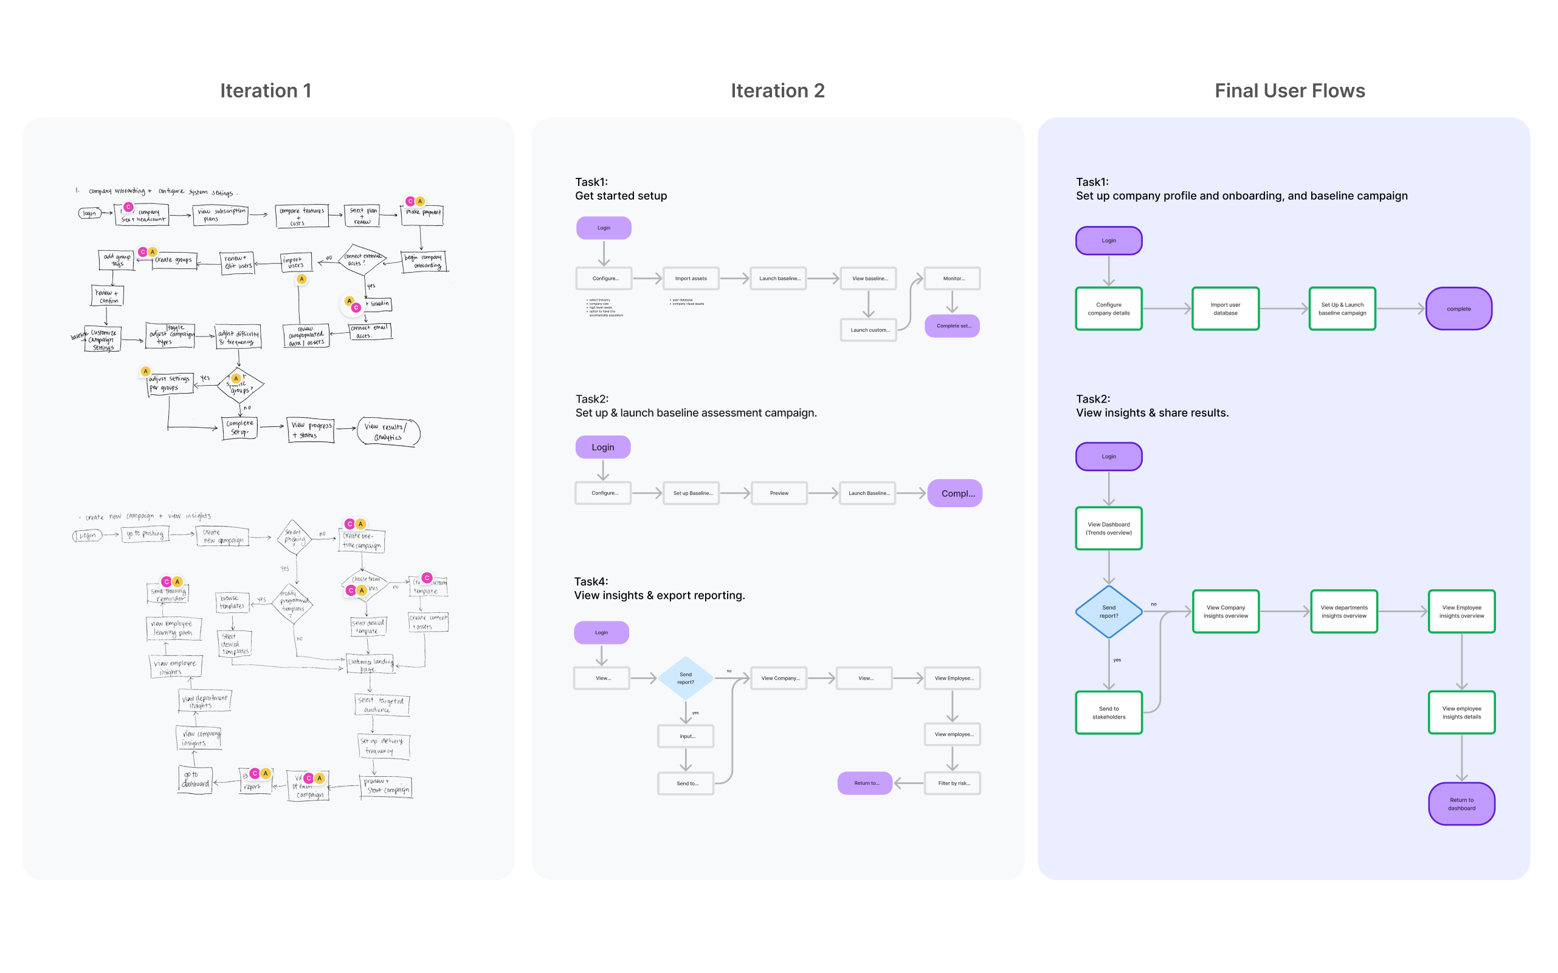Click the 'Final User Flows' heading
The image size is (1558, 973).
pyautogui.click(x=1289, y=90)
